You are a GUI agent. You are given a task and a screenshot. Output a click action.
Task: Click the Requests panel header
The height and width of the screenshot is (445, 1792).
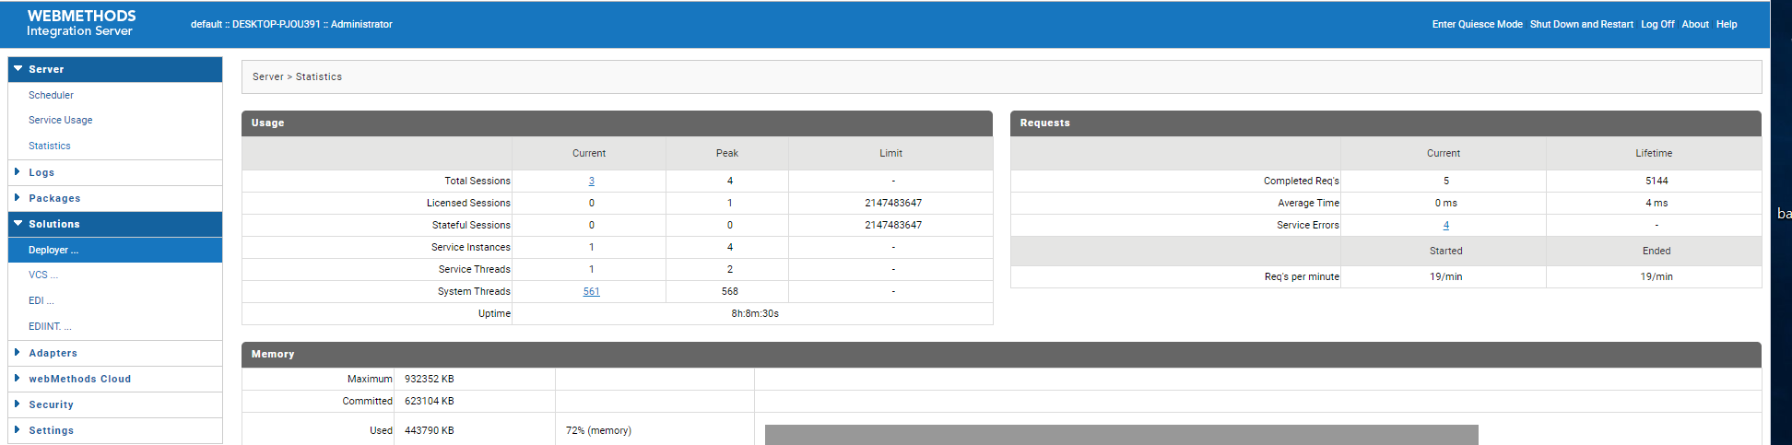(x=1385, y=123)
